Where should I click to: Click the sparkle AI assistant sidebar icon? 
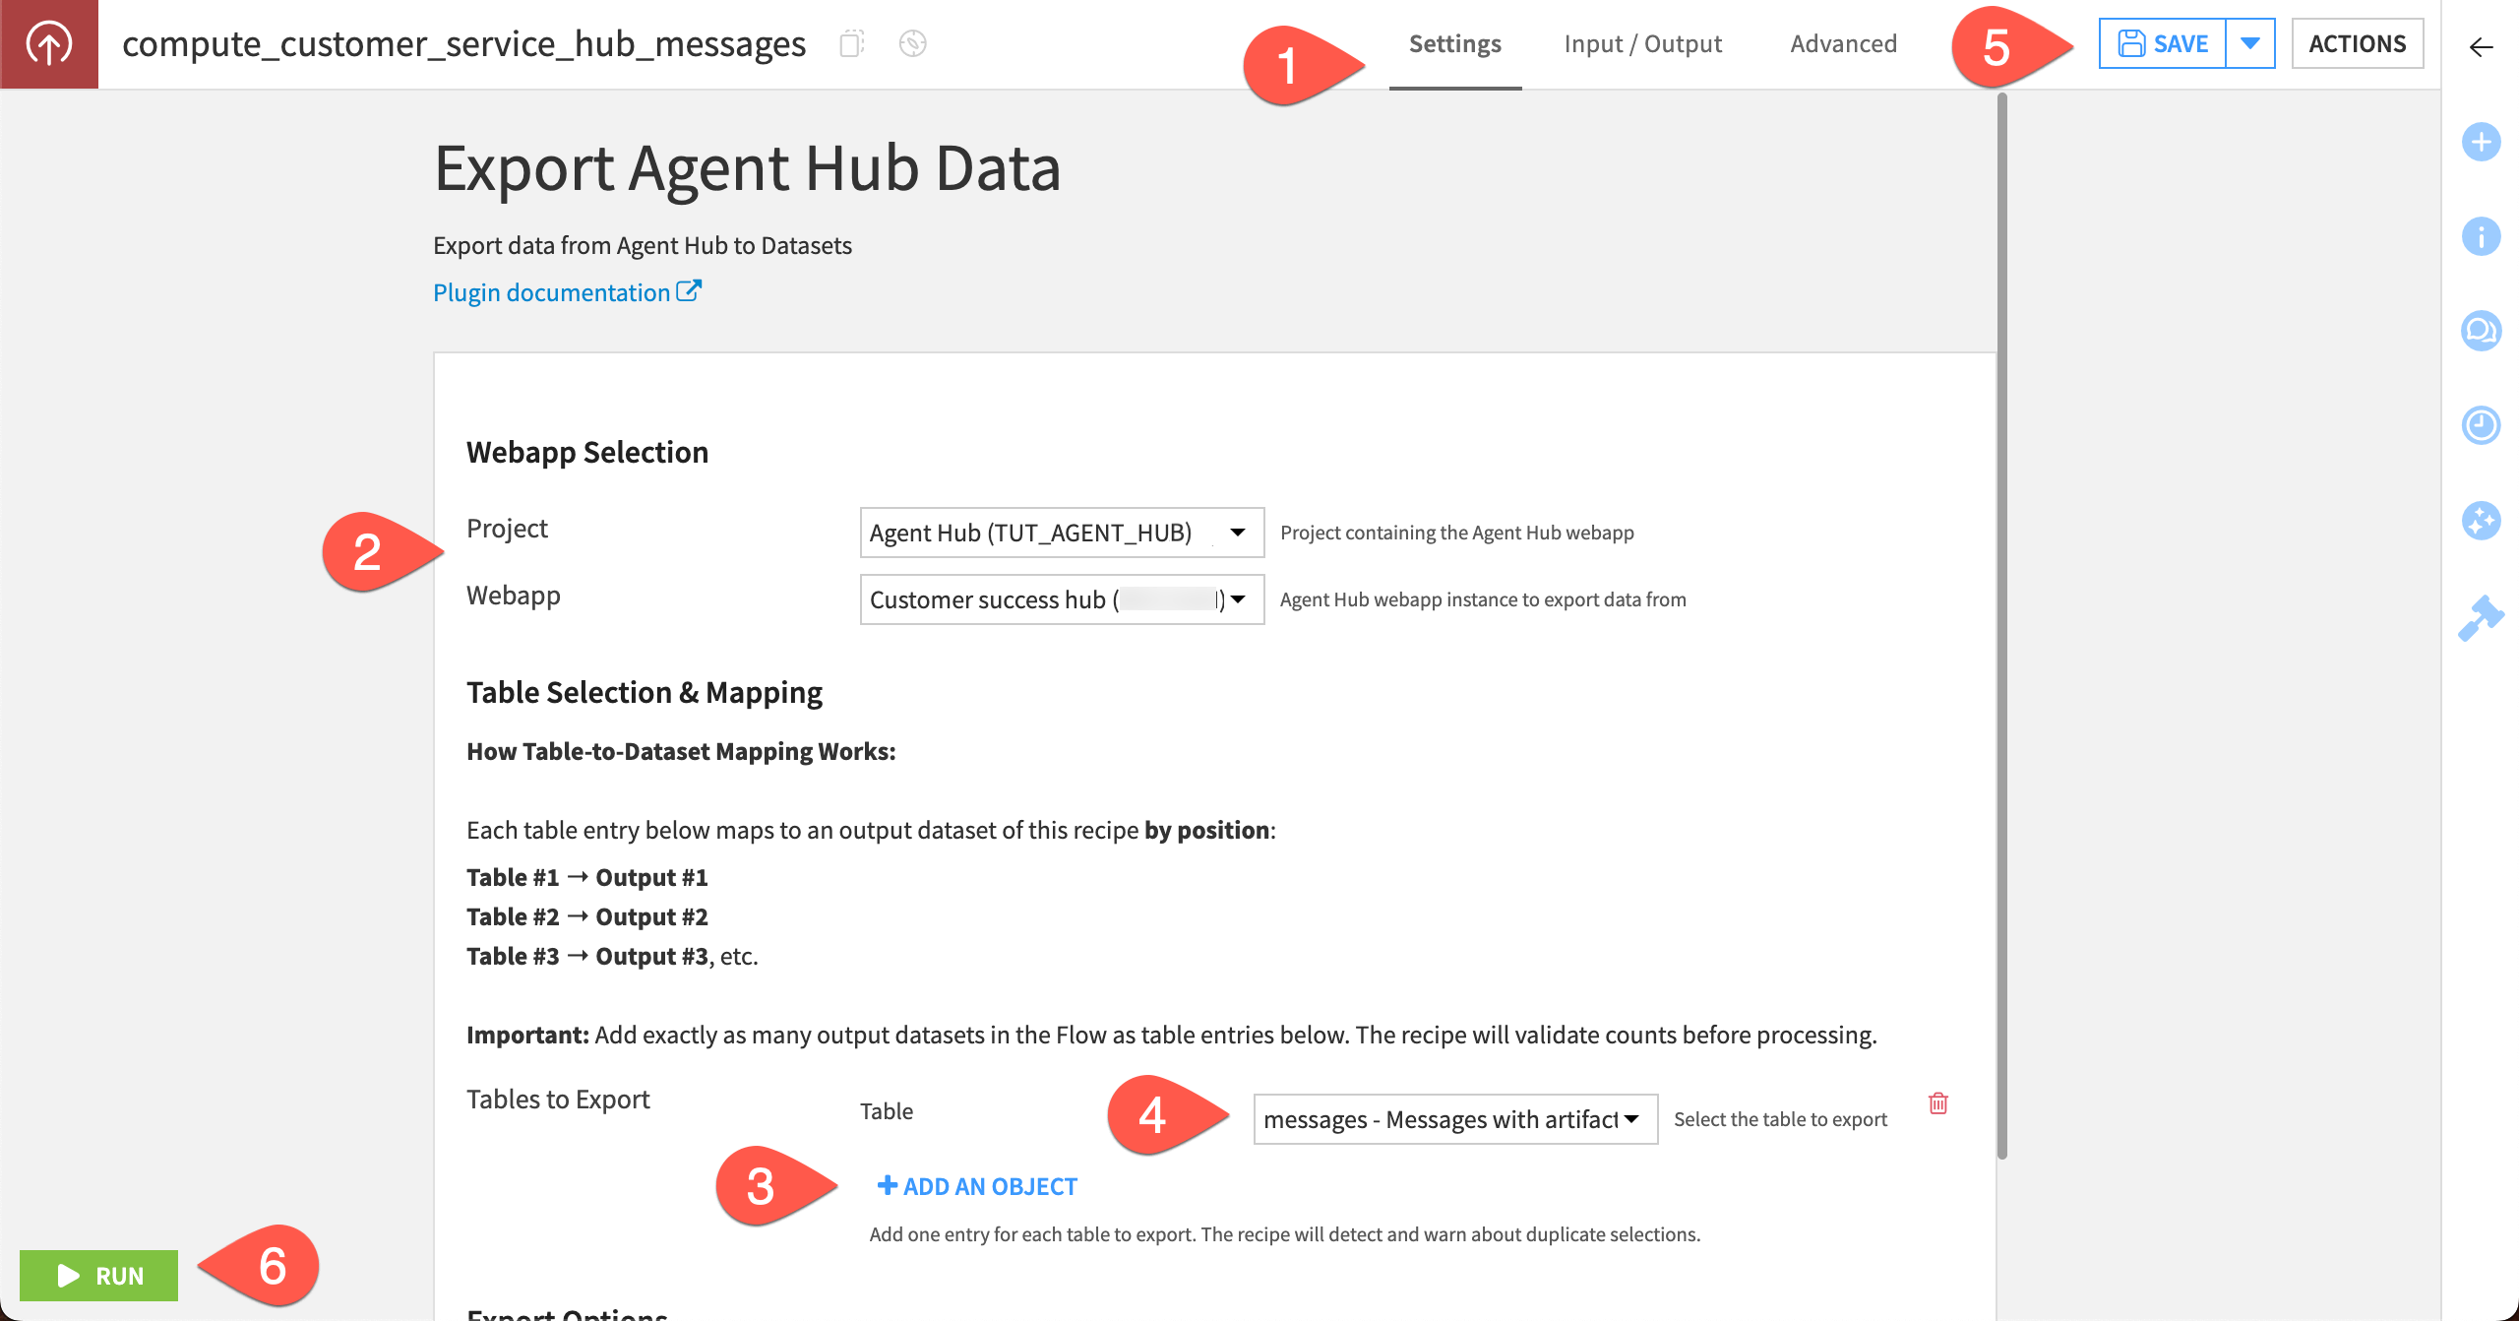coord(2482,520)
